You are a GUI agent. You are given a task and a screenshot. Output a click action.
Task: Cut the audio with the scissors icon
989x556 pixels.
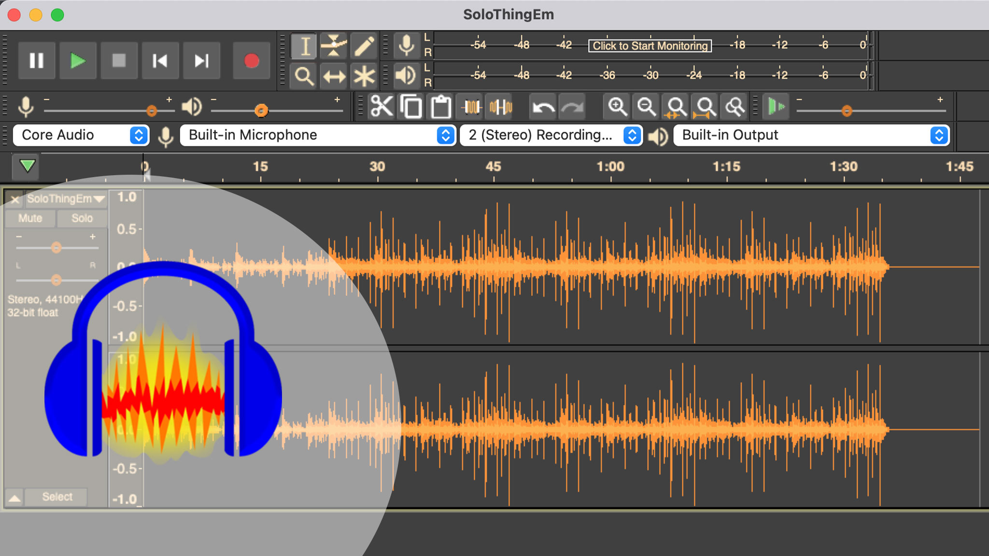[x=381, y=106]
